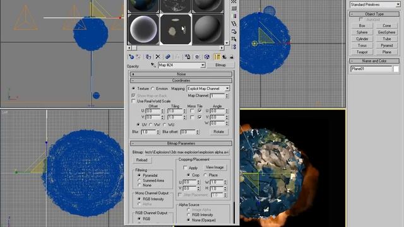Expand the Noise rollout
The width and height of the screenshot is (404, 227).
pyautogui.click(x=181, y=74)
